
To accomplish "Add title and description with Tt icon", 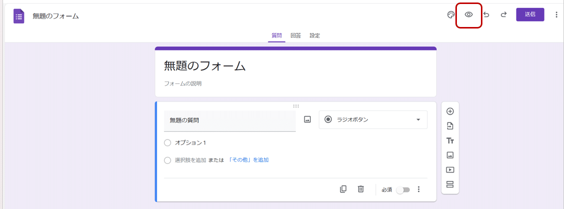I will [x=450, y=140].
